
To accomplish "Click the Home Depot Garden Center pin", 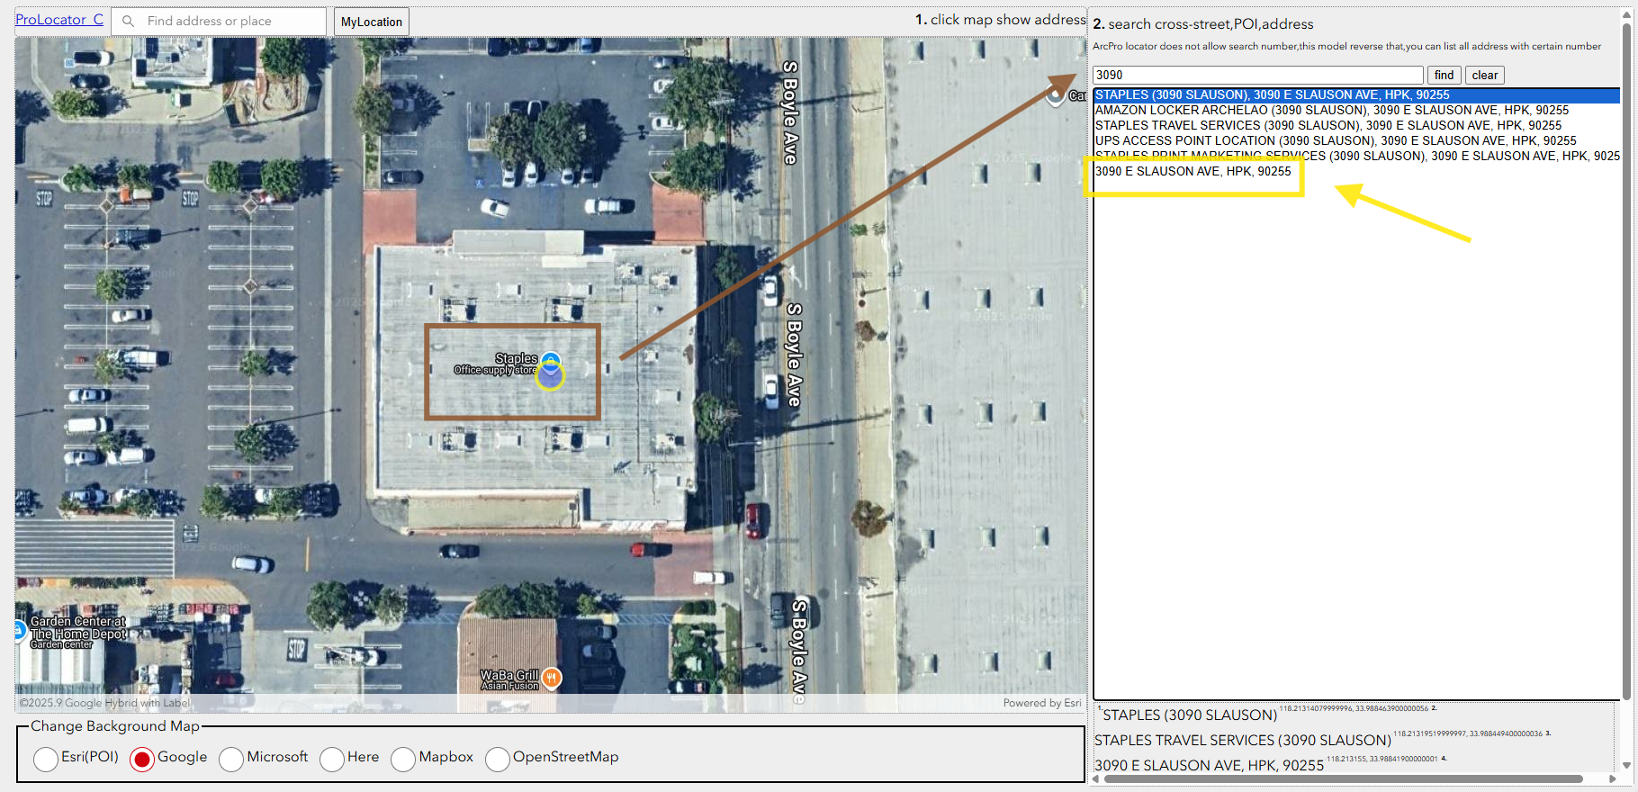I will click(20, 631).
